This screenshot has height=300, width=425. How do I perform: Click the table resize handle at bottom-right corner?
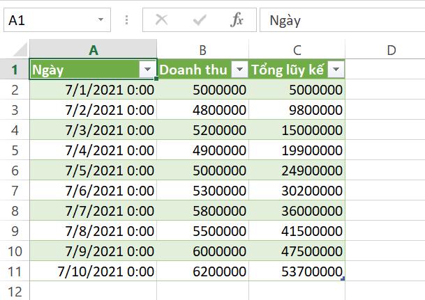[x=343, y=278]
